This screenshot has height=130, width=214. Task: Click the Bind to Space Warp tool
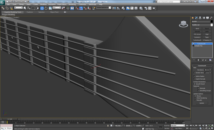pyautogui.click(x=11, y=8)
